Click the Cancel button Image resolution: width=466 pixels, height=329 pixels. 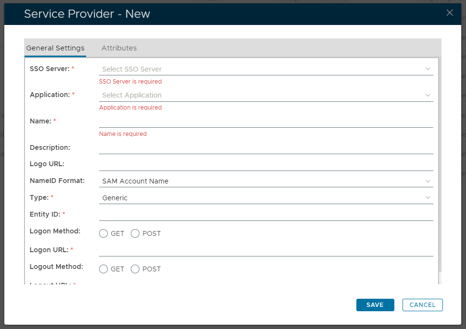[x=422, y=305]
